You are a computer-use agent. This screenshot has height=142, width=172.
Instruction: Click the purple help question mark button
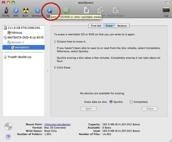coord(8,137)
